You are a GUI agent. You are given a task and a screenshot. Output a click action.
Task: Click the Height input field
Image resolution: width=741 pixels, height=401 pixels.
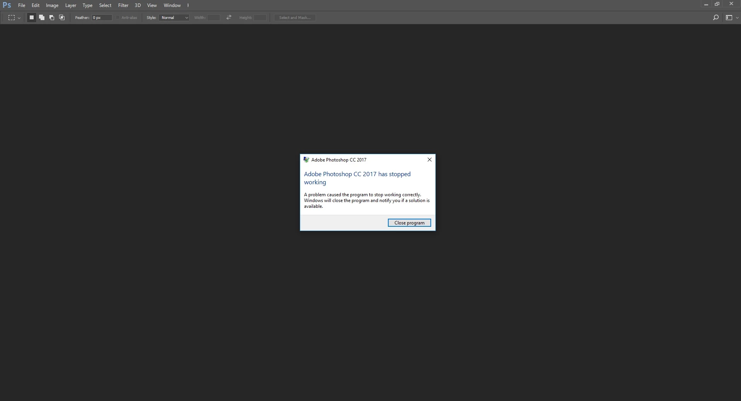coord(260,17)
